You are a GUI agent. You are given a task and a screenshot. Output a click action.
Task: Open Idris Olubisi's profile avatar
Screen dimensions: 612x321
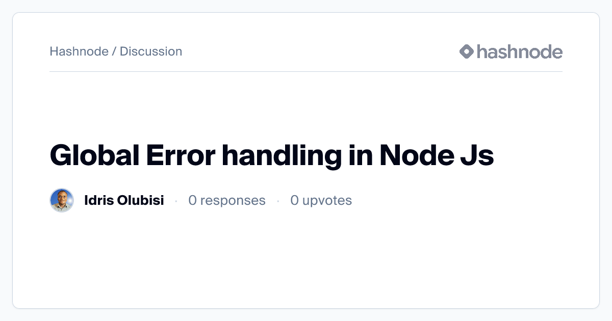coord(62,200)
